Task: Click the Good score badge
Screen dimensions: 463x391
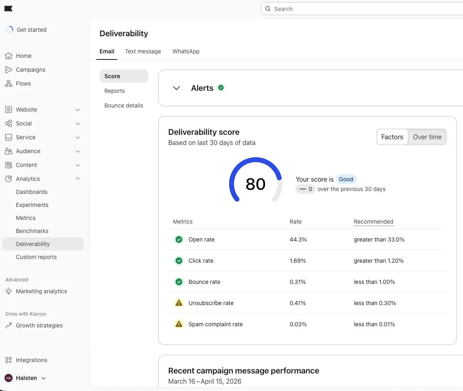Action: (346, 179)
